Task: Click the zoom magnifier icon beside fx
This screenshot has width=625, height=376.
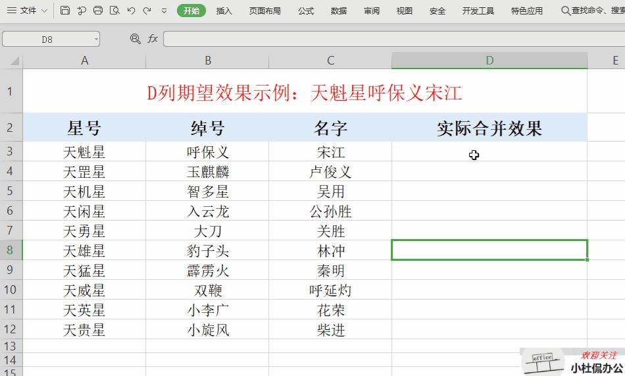Action: point(135,39)
